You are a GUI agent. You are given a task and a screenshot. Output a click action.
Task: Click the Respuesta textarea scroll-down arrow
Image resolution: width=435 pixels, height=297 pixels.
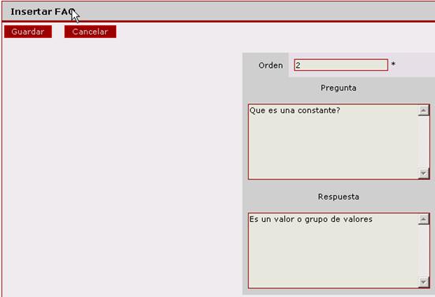coord(423,282)
